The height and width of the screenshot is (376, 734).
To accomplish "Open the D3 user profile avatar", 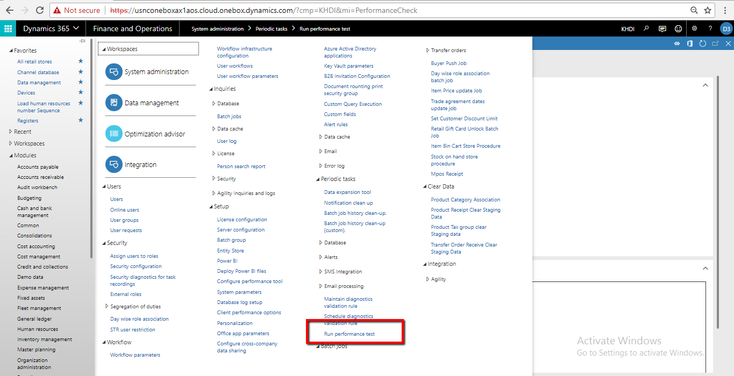I will click(x=726, y=28).
